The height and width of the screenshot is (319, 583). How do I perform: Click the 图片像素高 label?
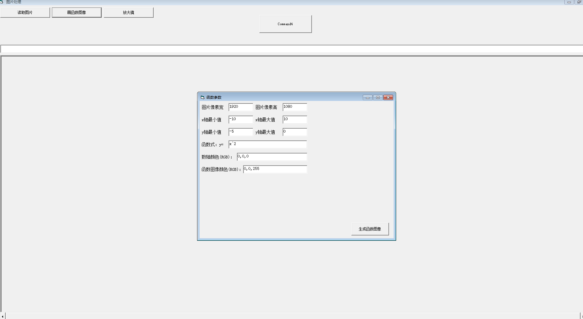(x=266, y=107)
